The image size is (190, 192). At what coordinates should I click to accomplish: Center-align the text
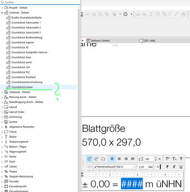point(119,159)
